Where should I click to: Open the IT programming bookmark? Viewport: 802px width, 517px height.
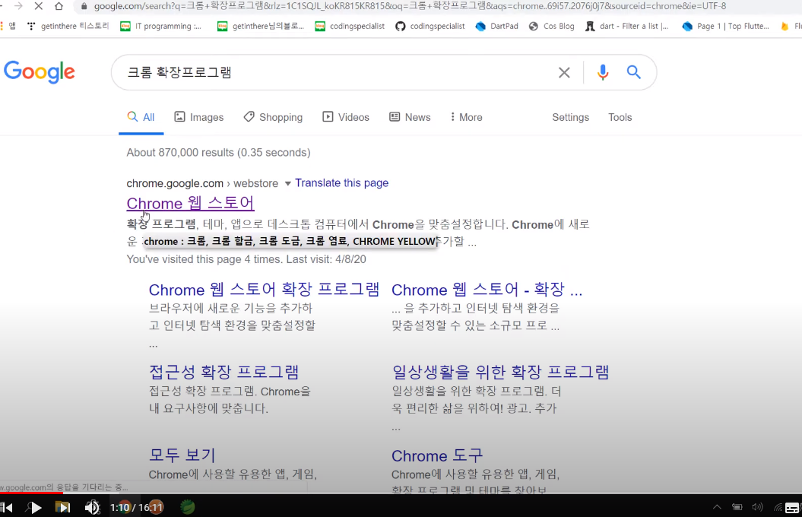coord(160,26)
